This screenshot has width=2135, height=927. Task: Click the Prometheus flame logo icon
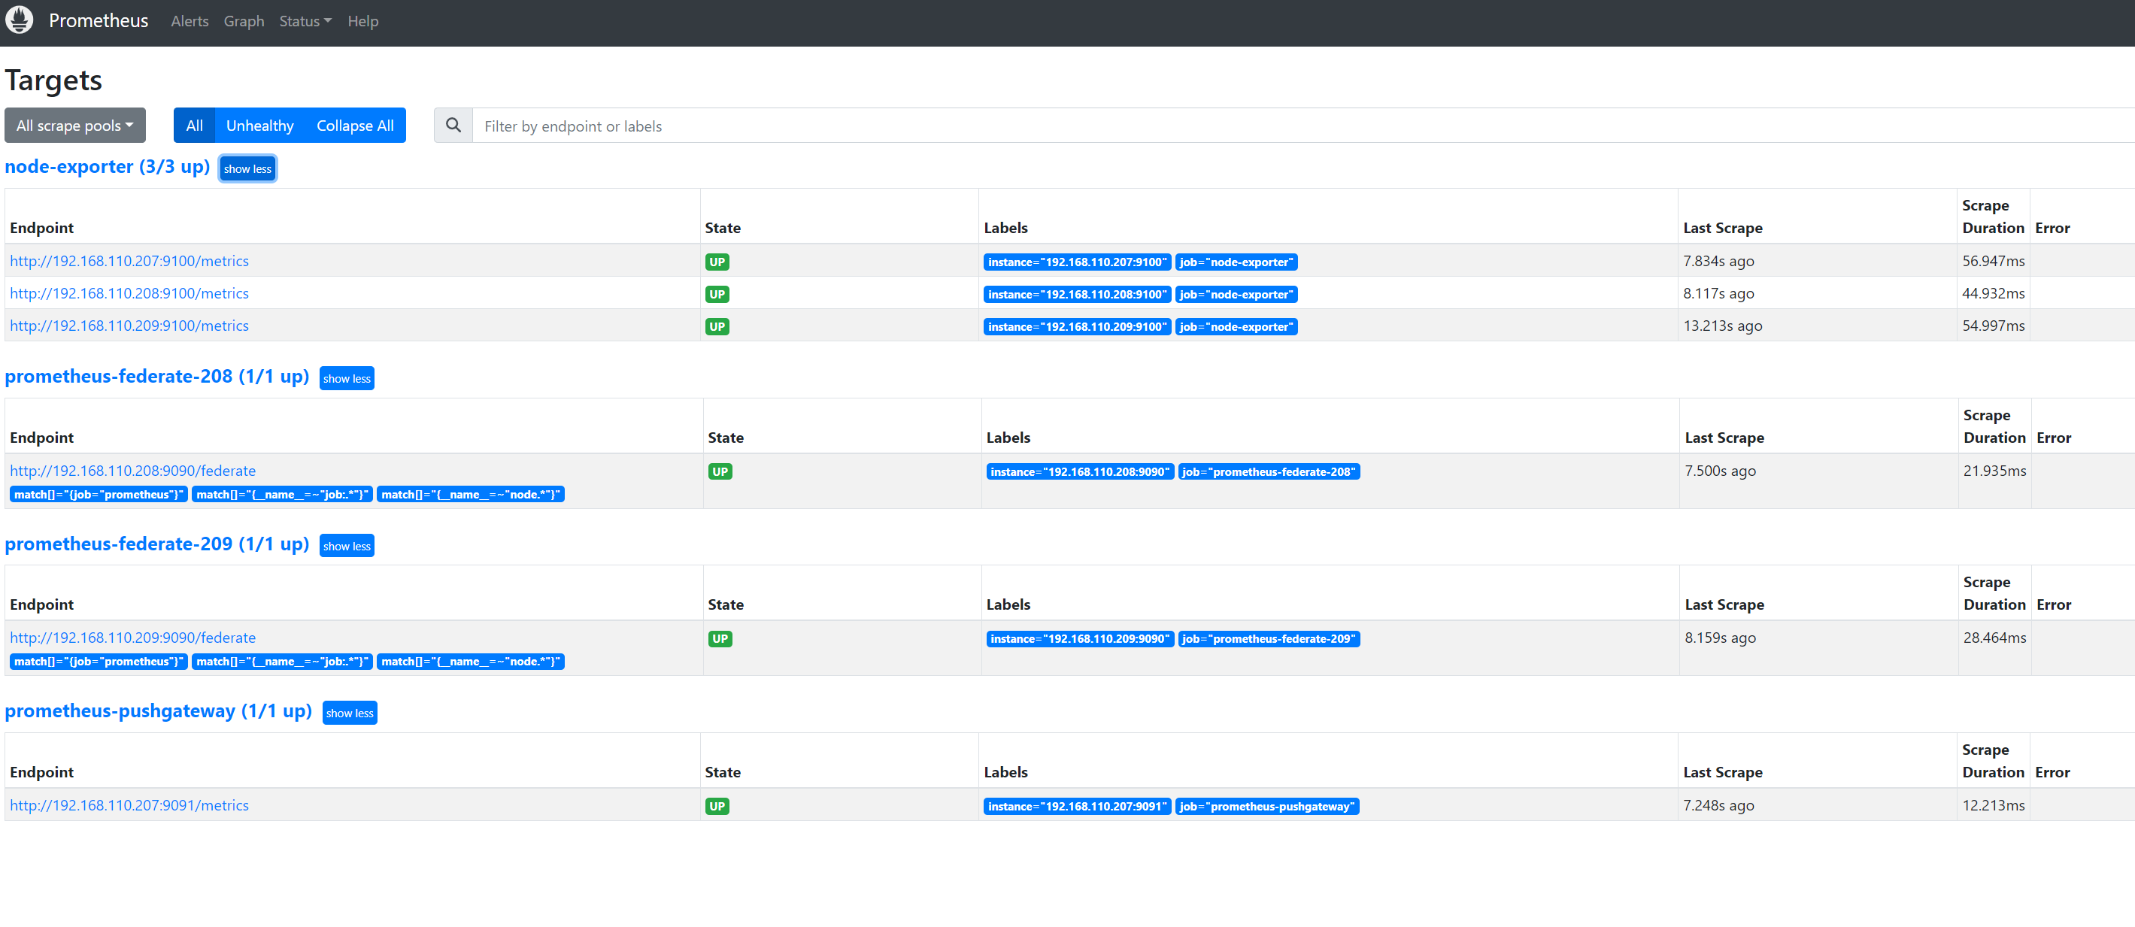tap(19, 20)
